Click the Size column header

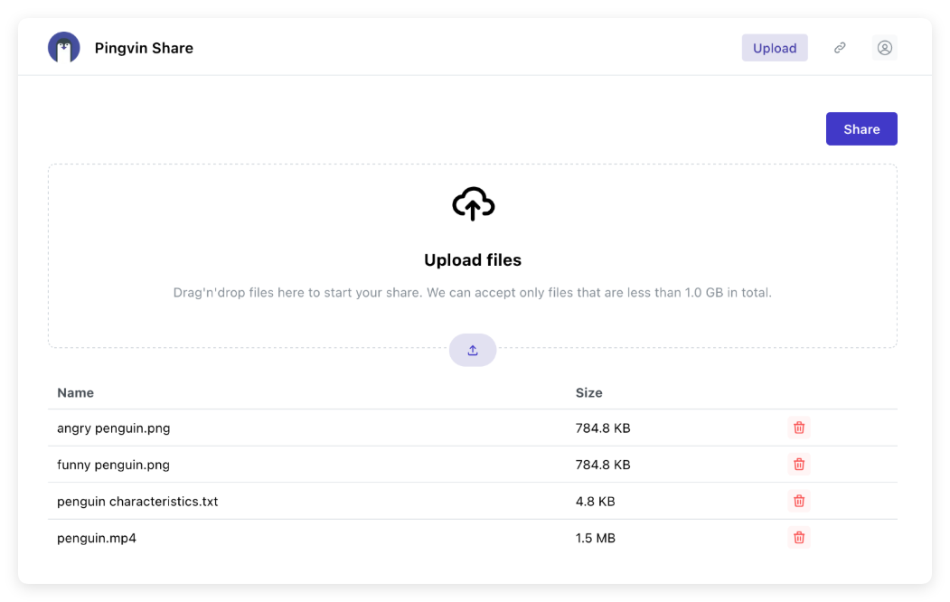[x=589, y=392]
